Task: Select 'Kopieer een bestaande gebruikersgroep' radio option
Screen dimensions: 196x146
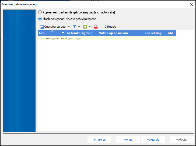Action: pyautogui.click(x=40, y=12)
